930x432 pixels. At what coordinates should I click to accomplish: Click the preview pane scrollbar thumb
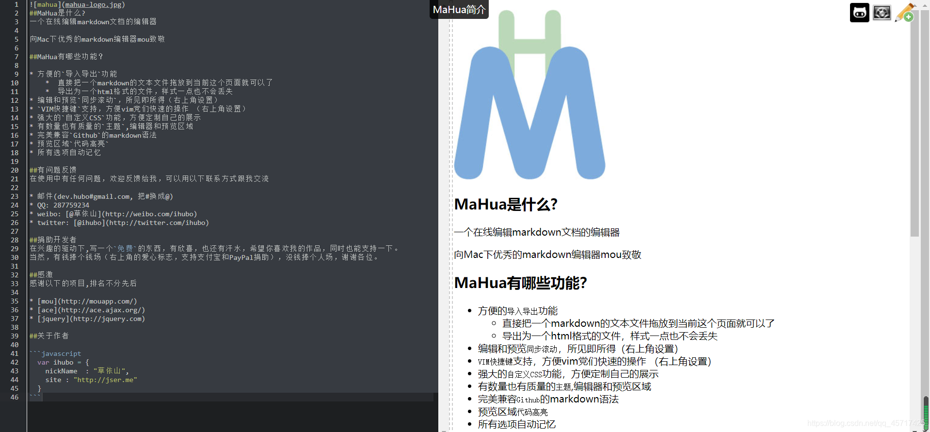point(914,124)
